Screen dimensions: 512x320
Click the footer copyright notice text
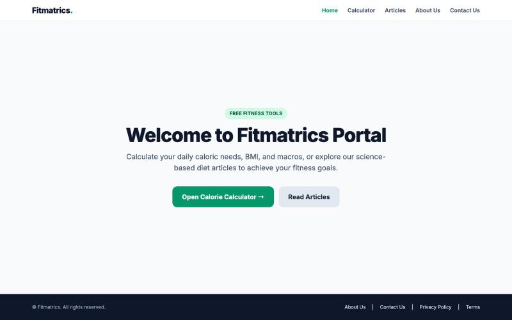68,307
